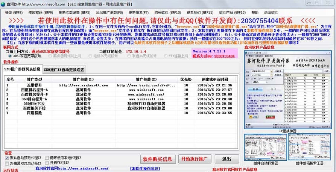This screenshot has width=336, height=172.
Task: Open 添加推广参数(F6) menu
Action: click(x=109, y=13)
